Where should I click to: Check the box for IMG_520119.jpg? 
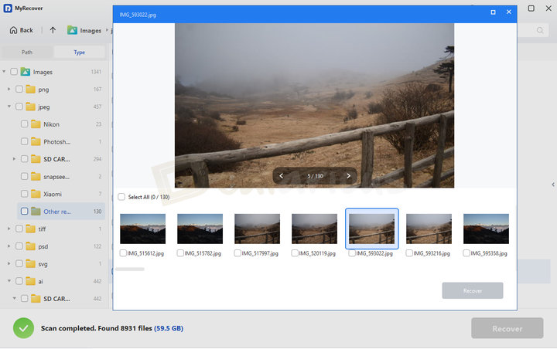coord(295,253)
